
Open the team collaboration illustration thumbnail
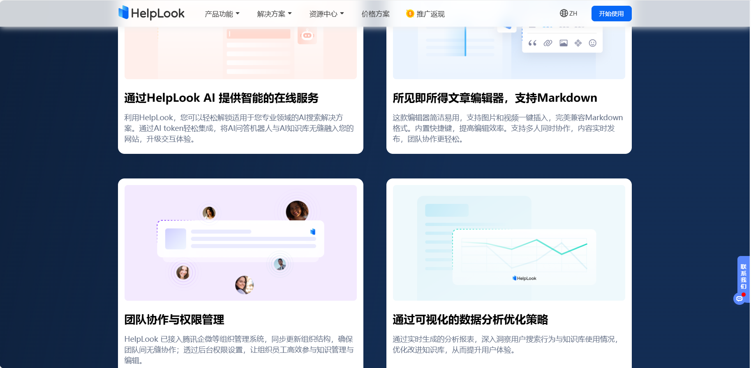pos(240,243)
